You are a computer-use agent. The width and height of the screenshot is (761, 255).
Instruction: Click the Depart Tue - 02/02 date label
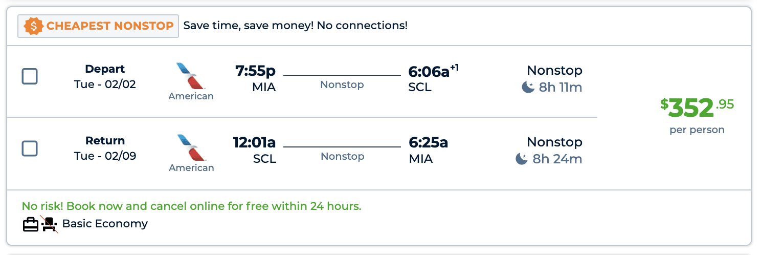[x=105, y=77]
